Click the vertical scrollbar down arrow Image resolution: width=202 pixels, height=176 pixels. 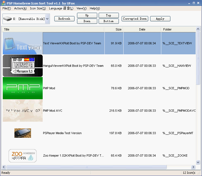[x=198, y=162]
